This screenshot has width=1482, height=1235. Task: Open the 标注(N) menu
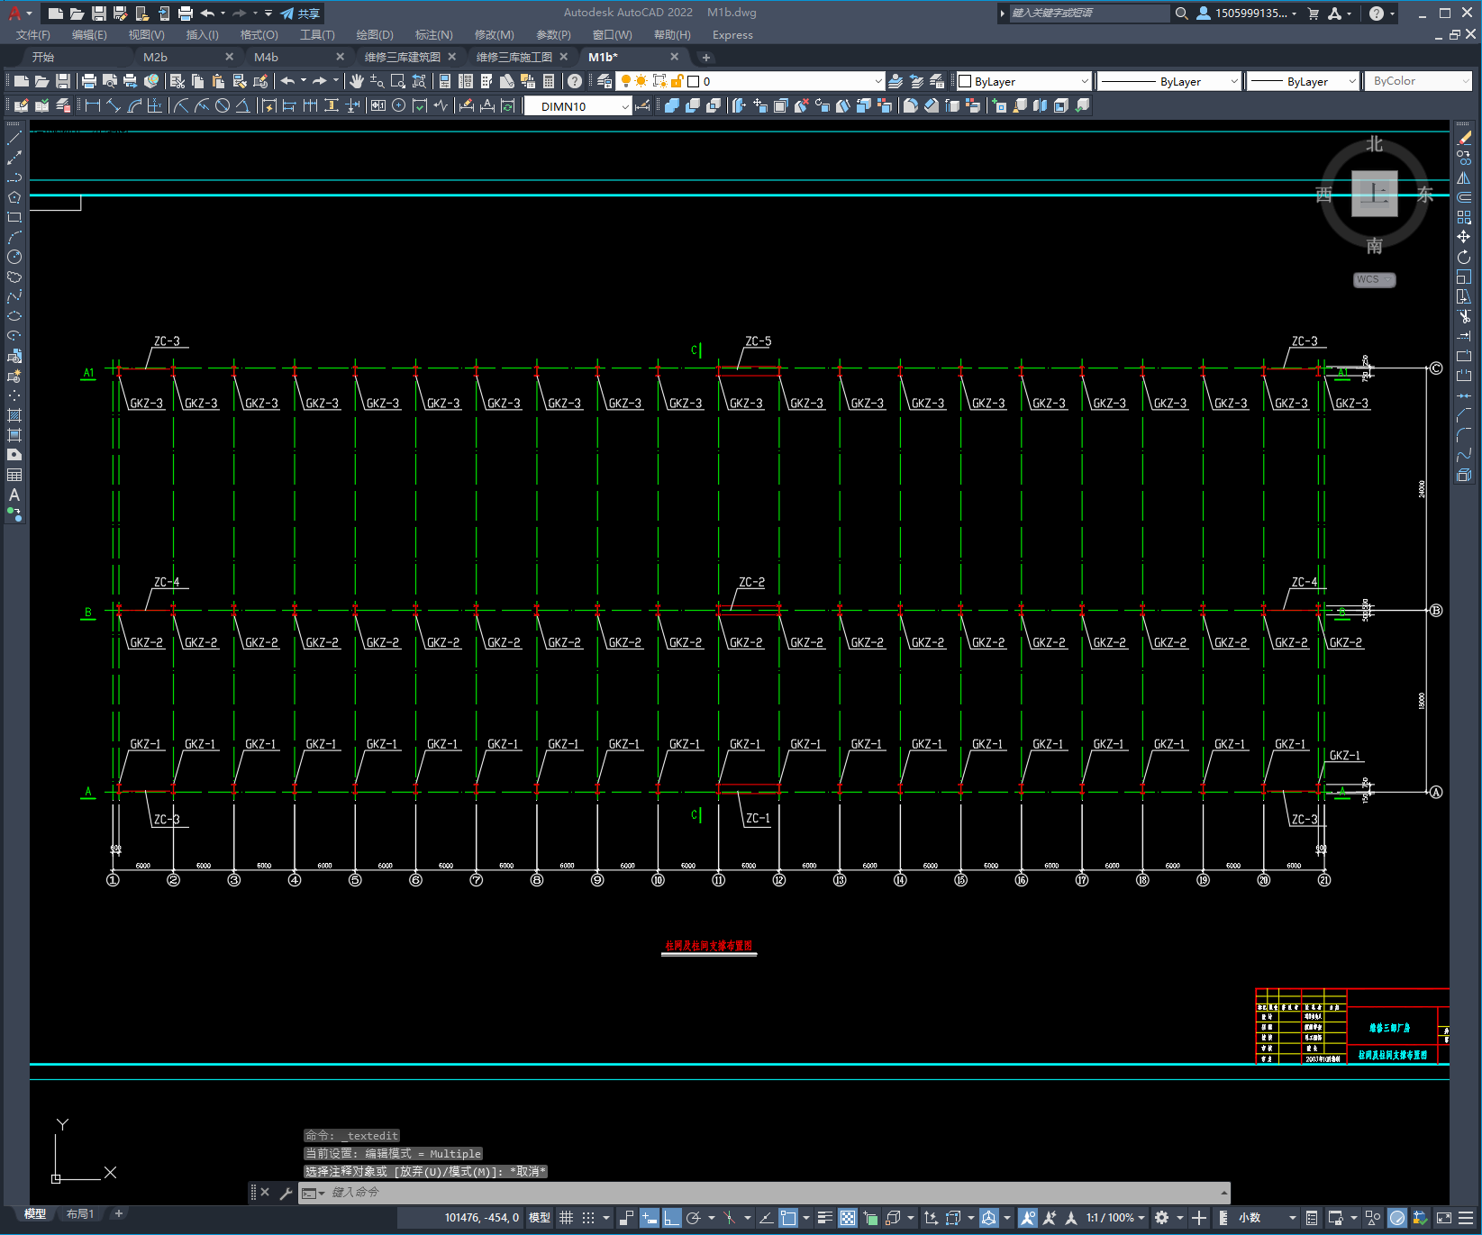click(434, 35)
